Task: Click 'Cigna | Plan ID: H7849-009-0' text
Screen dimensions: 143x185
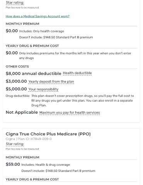Action: tap(29, 139)
